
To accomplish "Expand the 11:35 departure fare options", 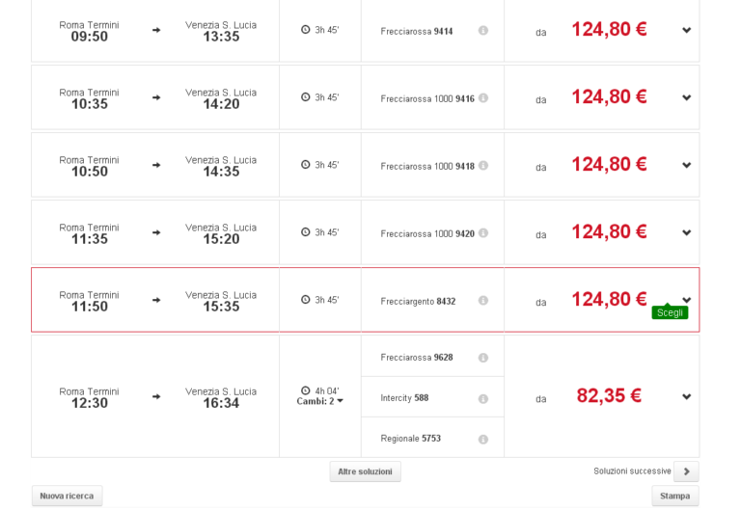I will [687, 232].
